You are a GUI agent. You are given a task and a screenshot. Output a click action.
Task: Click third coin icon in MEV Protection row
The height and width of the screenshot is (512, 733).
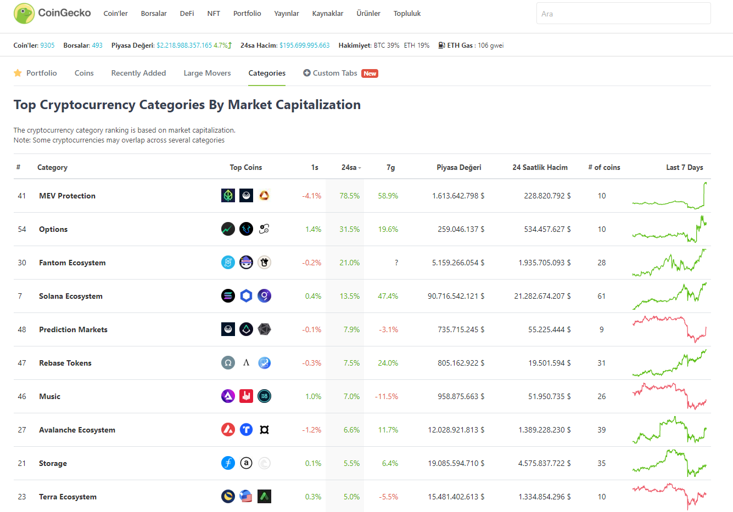point(264,196)
